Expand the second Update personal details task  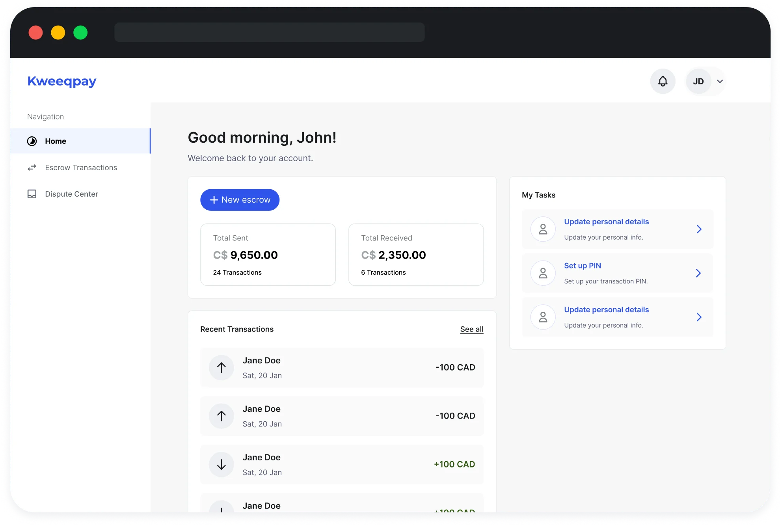pyautogui.click(x=698, y=317)
